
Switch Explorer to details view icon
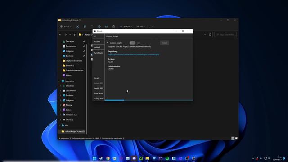click(x=233, y=138)
